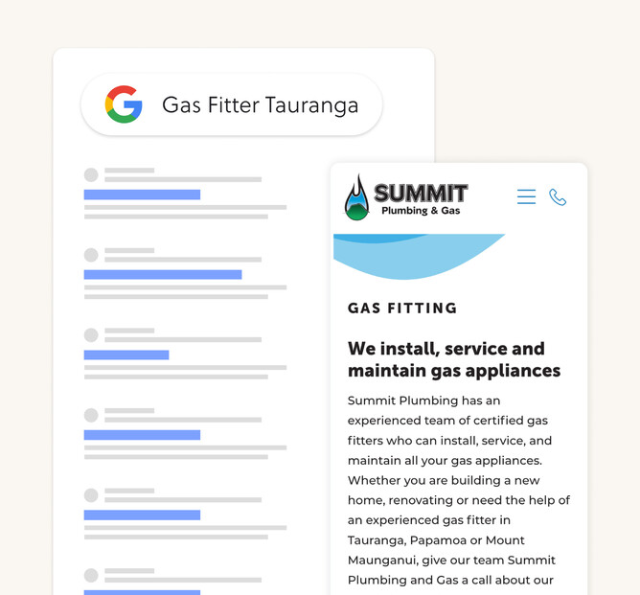
Task: Click the second search result's favicon circle
Action: pyautogui.click(x=91, y=255)
